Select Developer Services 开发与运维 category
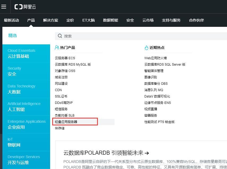 click(26, 160)
